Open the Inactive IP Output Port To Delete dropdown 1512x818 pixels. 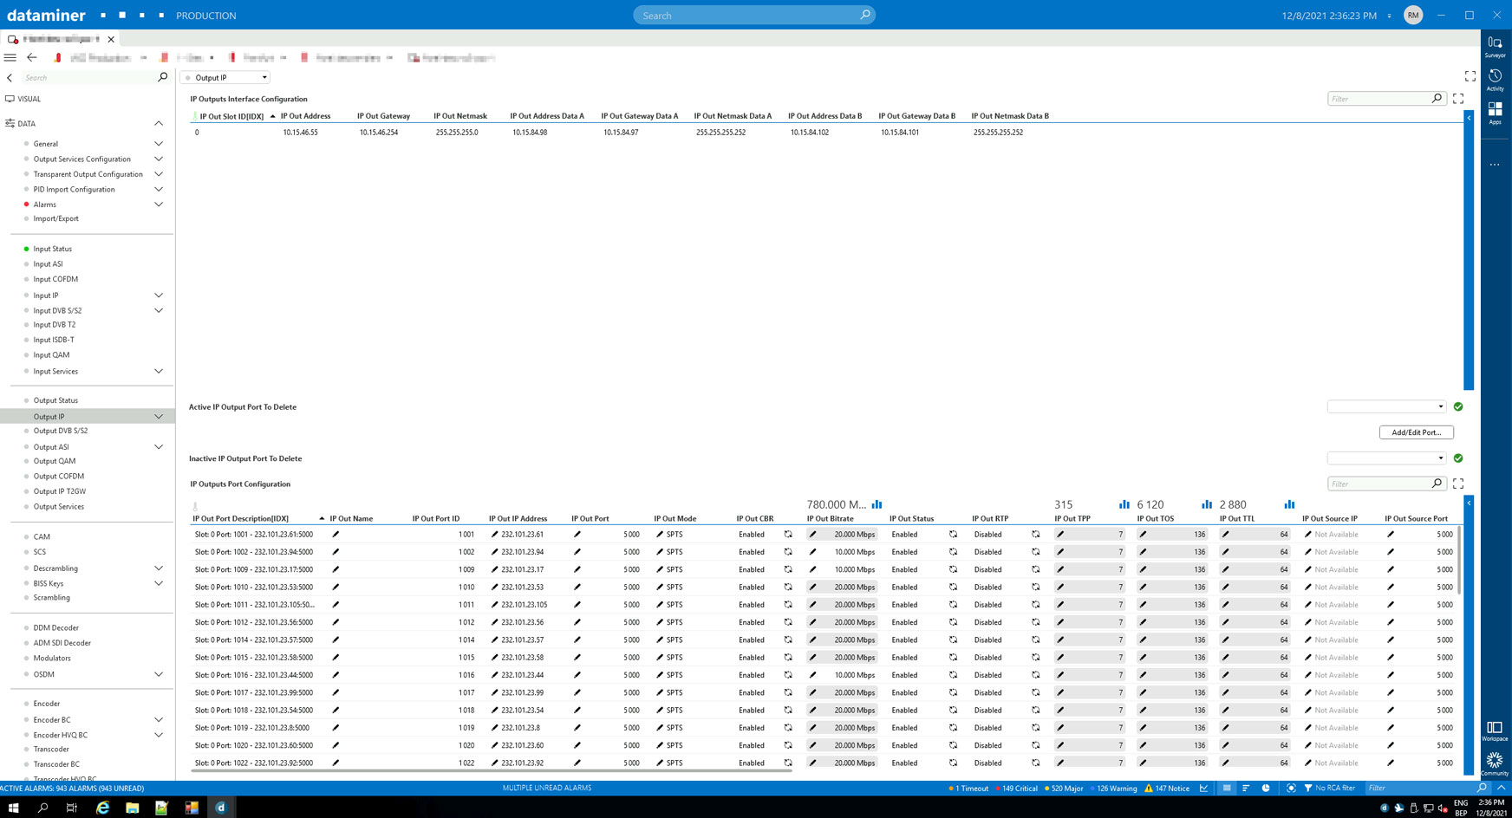1386,458
